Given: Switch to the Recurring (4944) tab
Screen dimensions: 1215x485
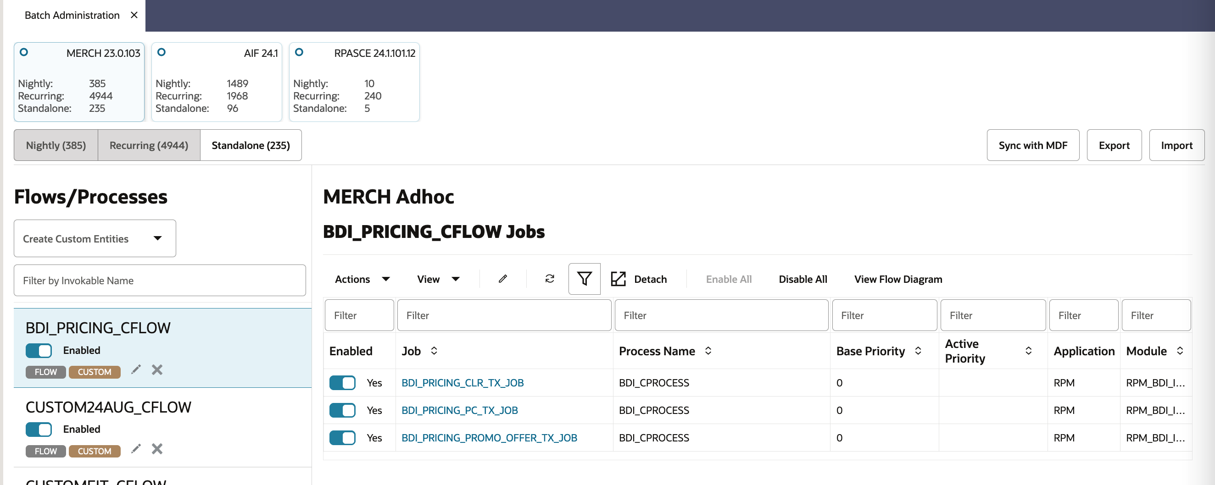Looking at the screenshot, I should [149, 145].
